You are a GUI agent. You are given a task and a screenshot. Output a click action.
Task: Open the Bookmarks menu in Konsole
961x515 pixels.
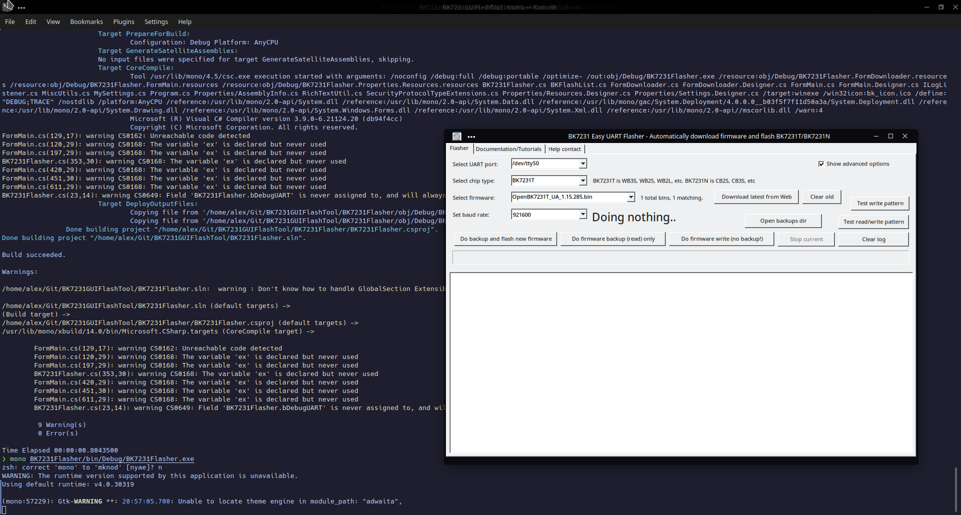coord(86,21)
